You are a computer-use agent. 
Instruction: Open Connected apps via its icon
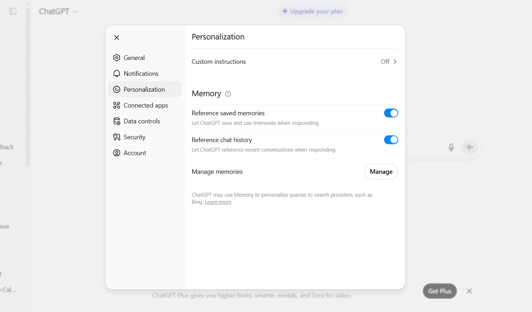[116, 105]
